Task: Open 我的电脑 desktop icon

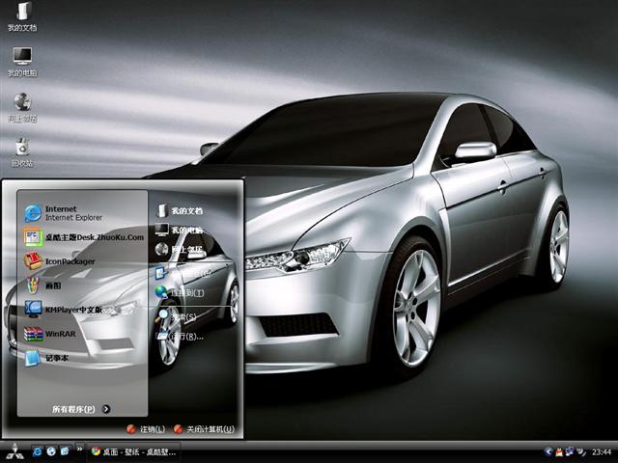Action: point(22,62)
